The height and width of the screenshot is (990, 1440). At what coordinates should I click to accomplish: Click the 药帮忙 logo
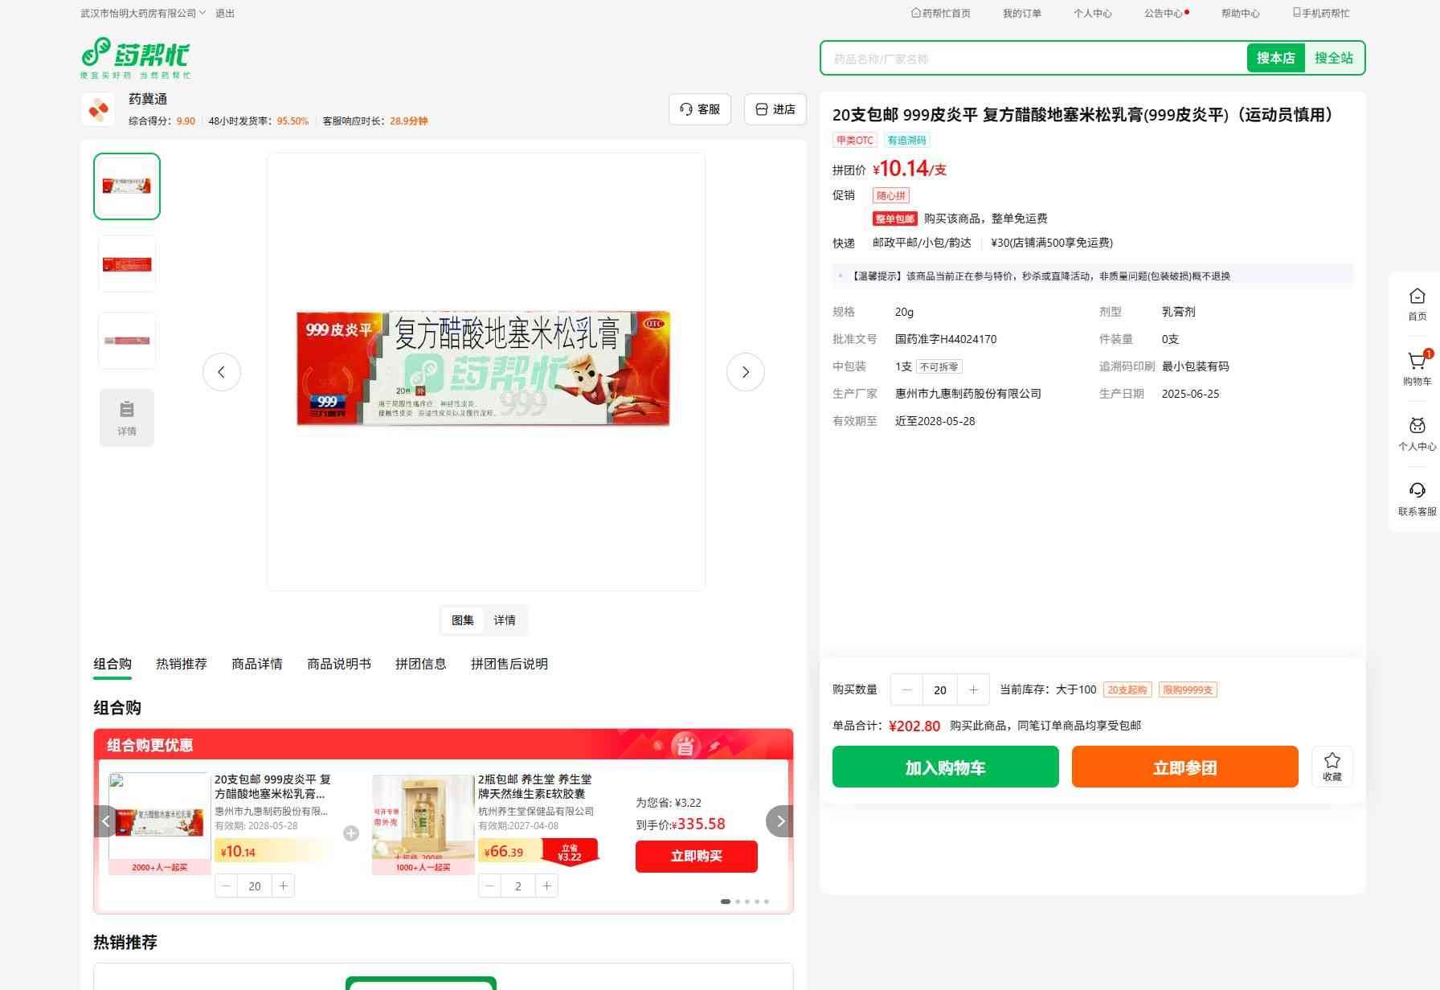point(136,58)
